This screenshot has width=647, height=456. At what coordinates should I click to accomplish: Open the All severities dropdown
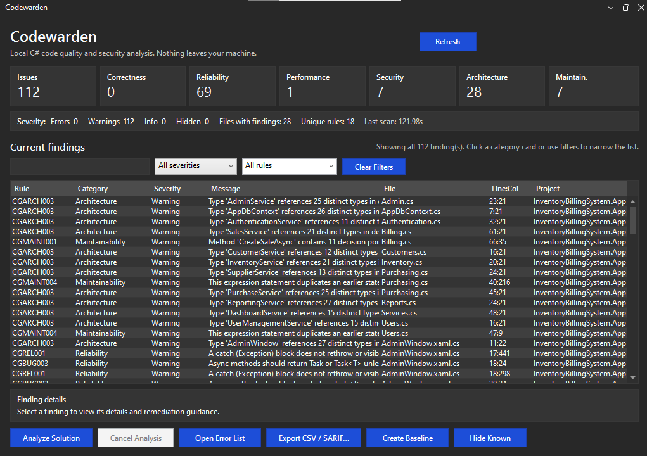point(196,166)
